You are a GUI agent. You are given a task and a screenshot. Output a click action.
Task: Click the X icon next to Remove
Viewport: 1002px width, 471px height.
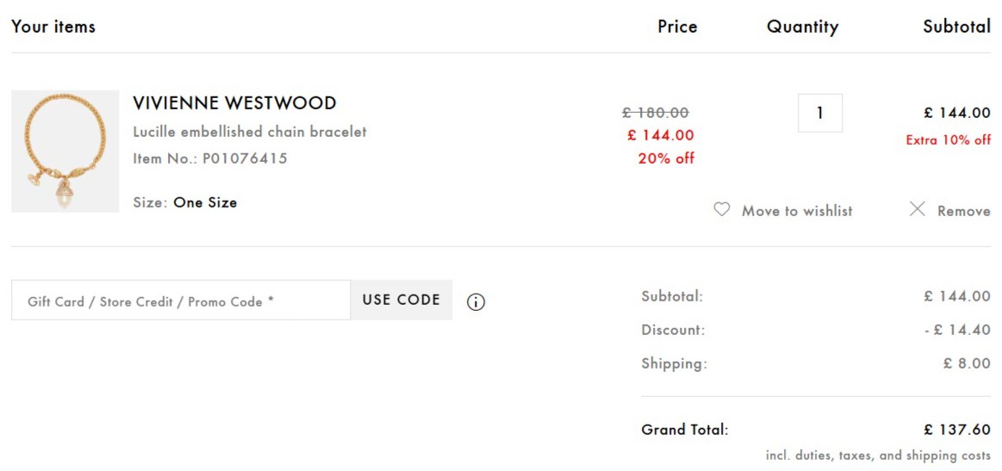918,209
